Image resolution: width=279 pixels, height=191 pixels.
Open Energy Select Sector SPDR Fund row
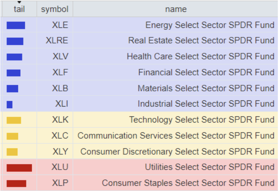(210, 25)
